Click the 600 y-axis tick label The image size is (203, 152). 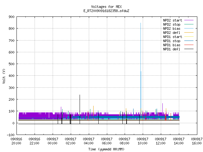tap(11, 52)
